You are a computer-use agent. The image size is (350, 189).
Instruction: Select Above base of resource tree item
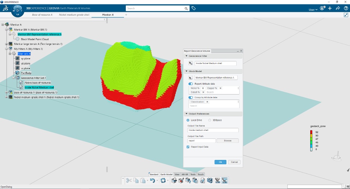pos(38,83)
